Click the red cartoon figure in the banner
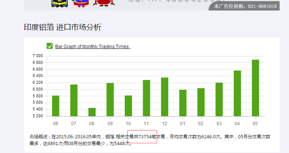Screen dimensions: 289x153 104,5
